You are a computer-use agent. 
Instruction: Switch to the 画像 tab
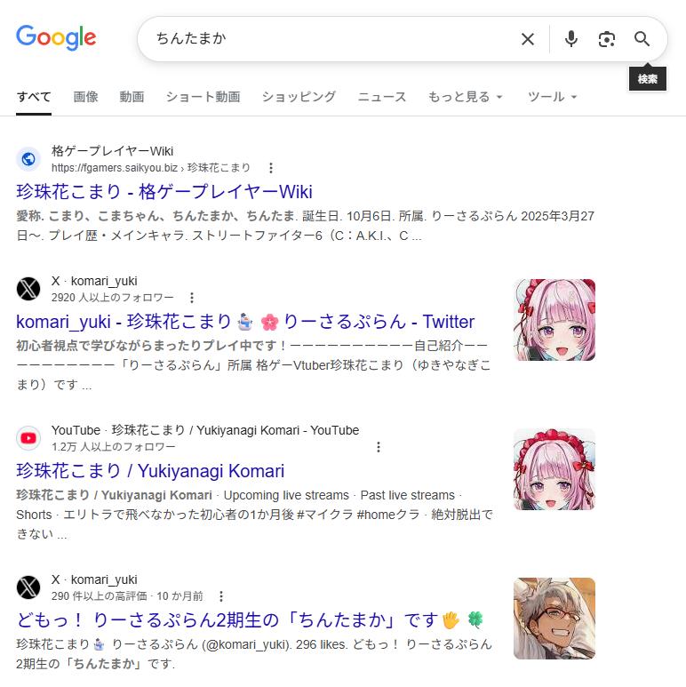(x=85, y=97)
